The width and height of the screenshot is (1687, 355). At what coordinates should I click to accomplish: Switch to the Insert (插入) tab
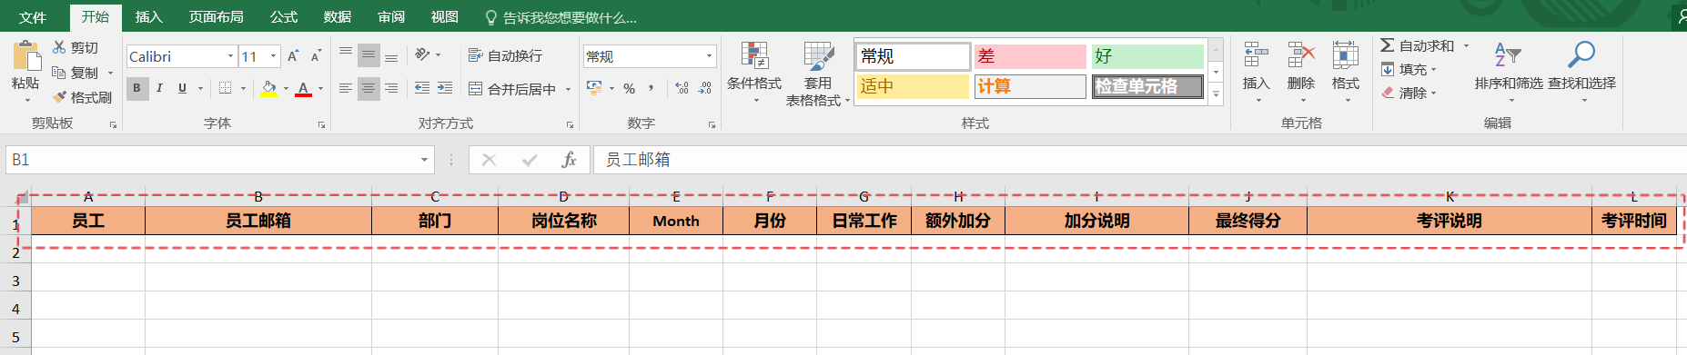pos(148,17)
